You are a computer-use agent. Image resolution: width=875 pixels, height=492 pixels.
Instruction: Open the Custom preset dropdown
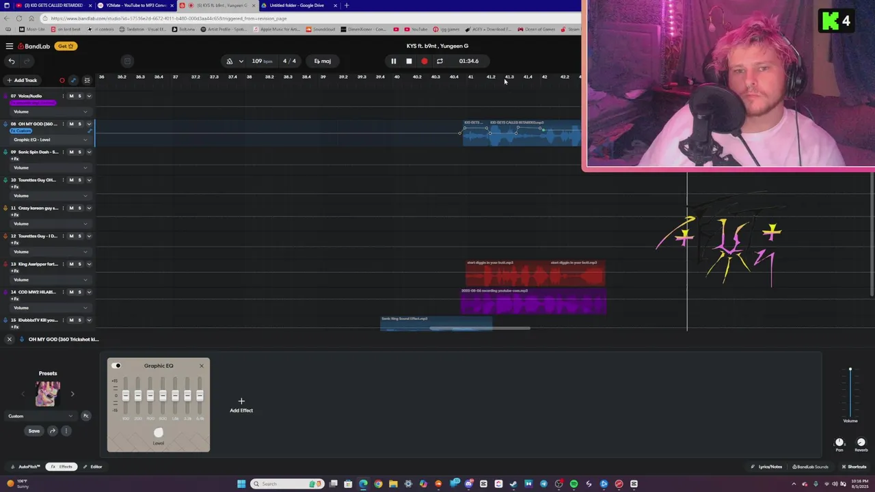pos(40,415)
